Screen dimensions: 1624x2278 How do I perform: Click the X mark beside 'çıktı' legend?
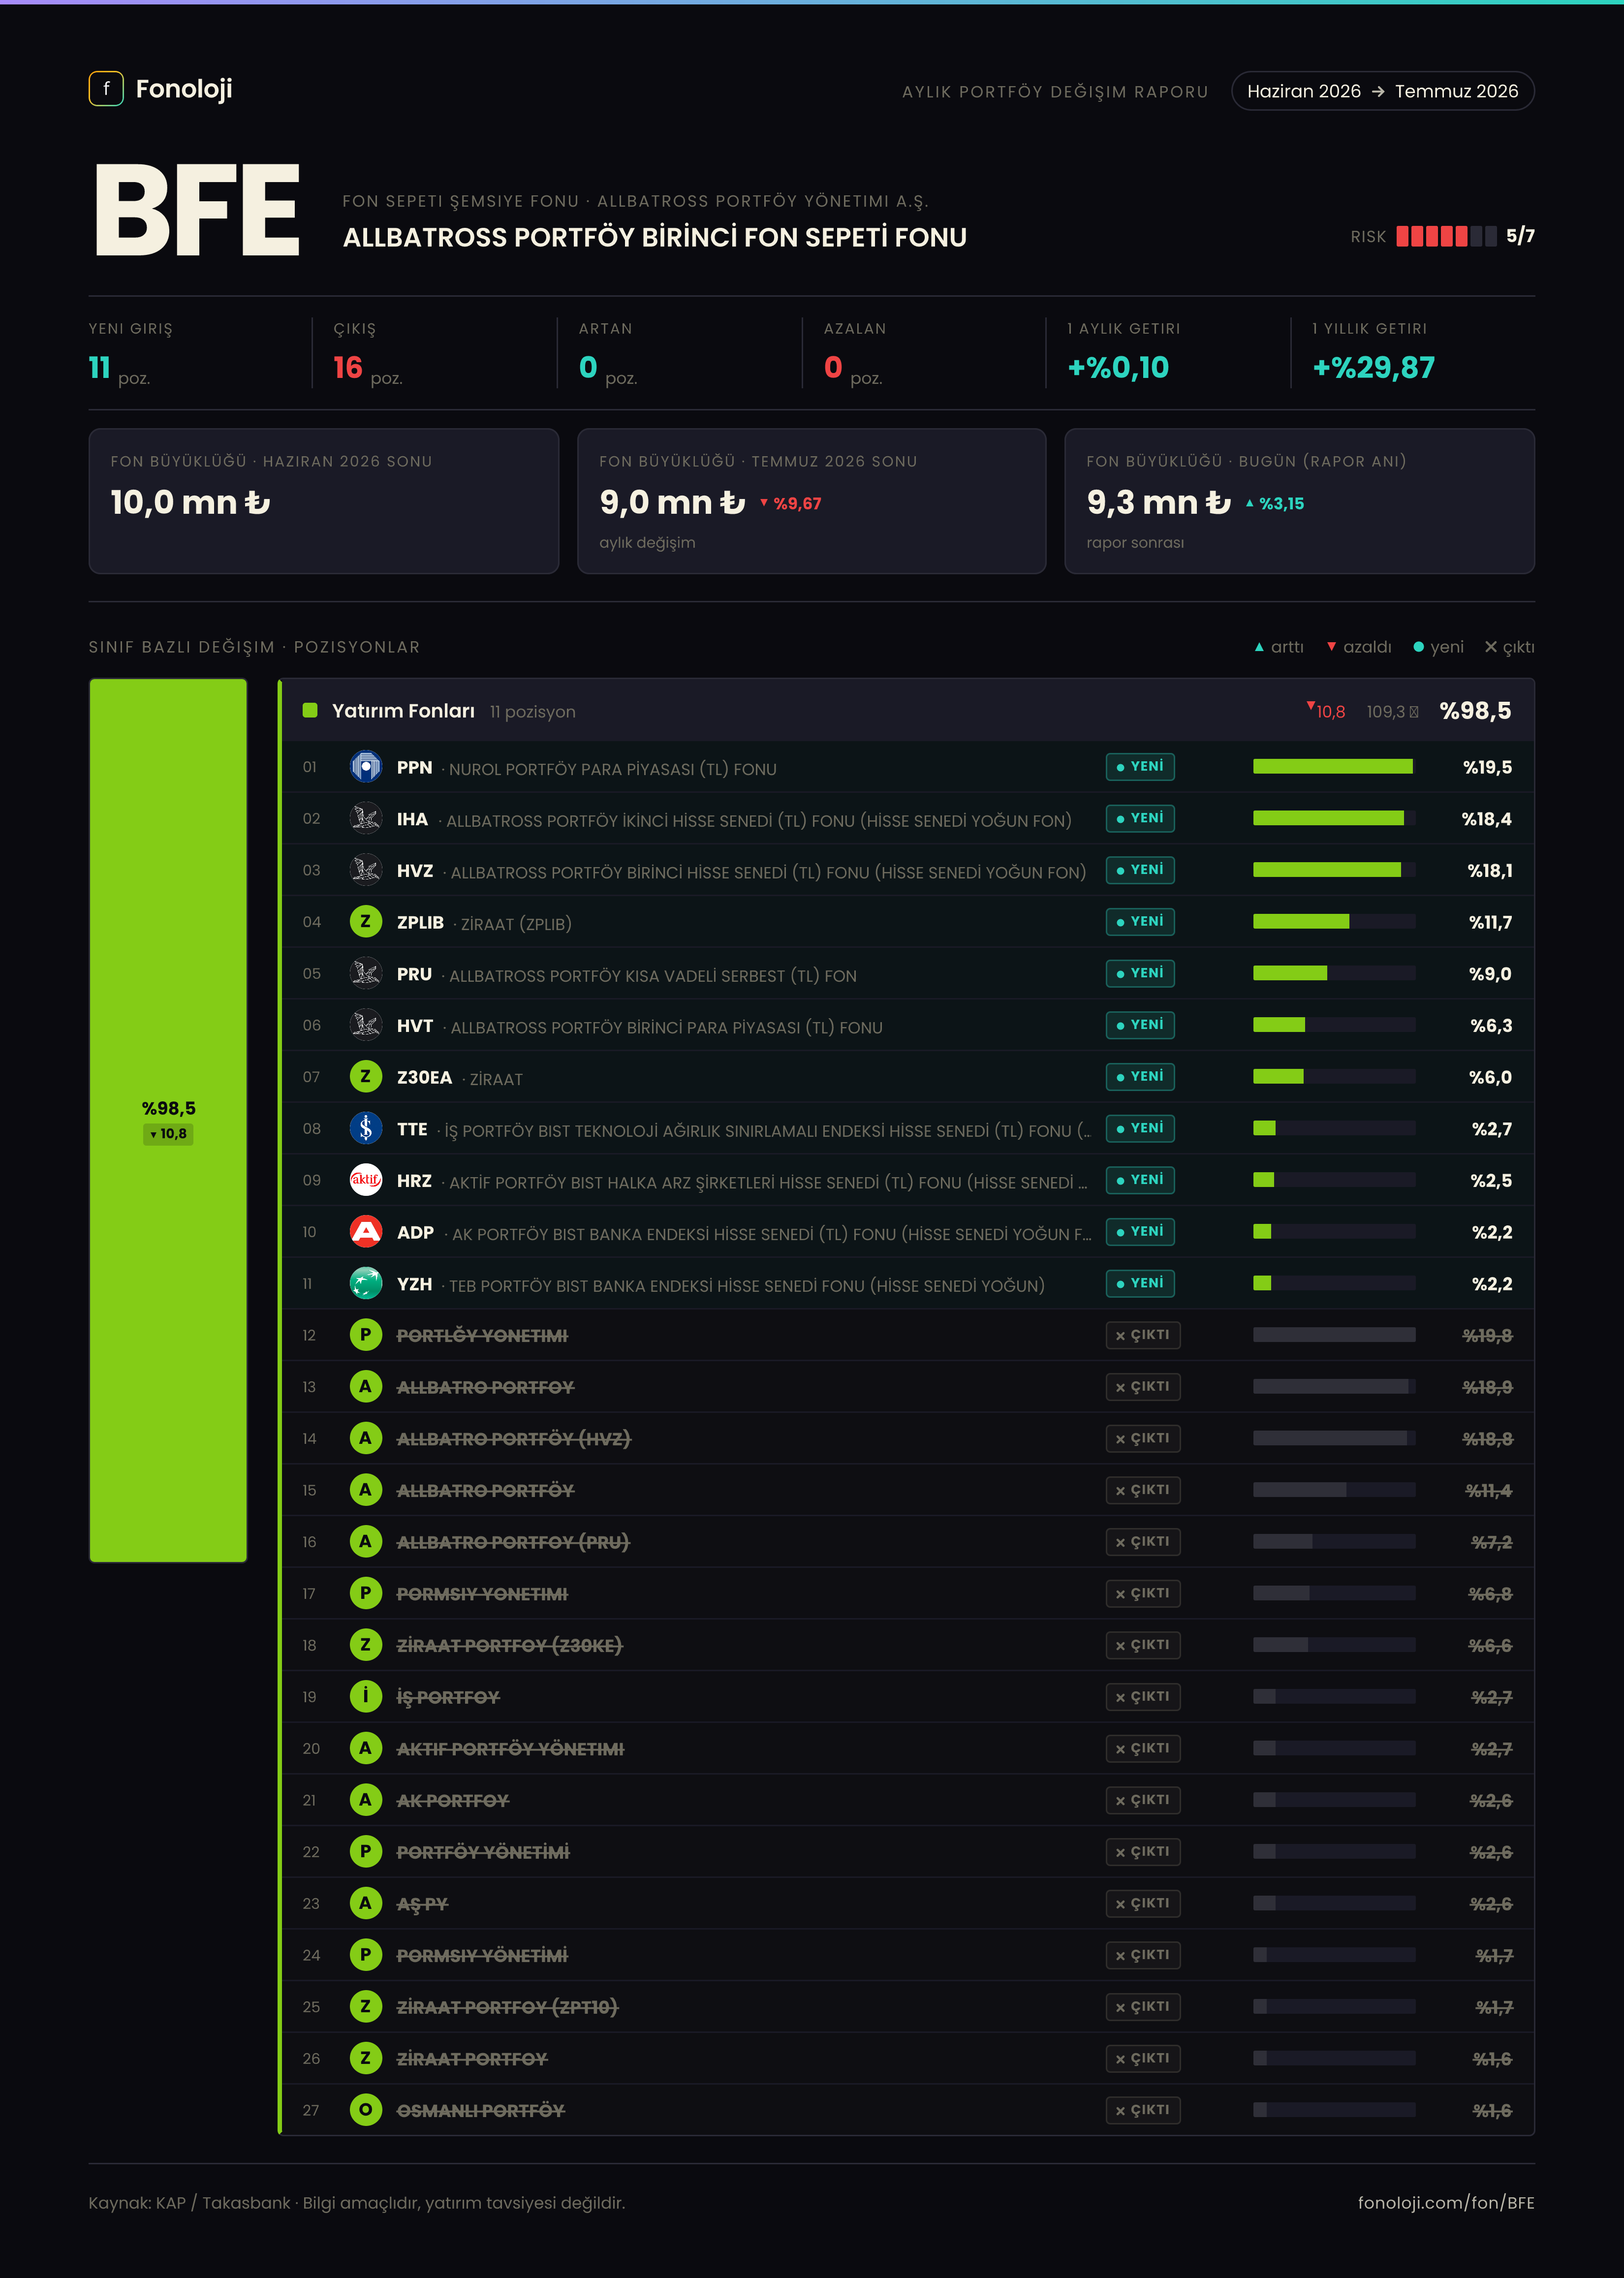pos(1491,648)
